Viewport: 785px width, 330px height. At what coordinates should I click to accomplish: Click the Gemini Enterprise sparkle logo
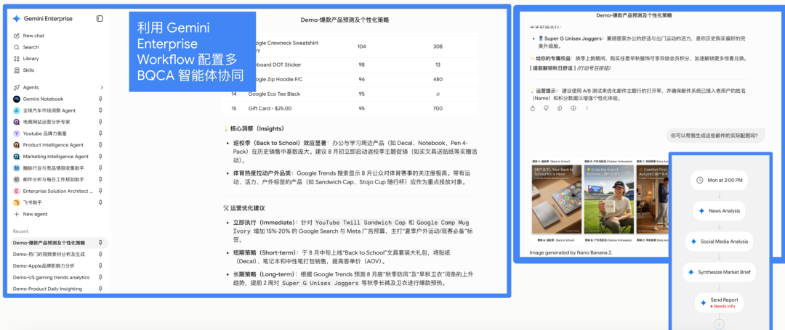17,18
